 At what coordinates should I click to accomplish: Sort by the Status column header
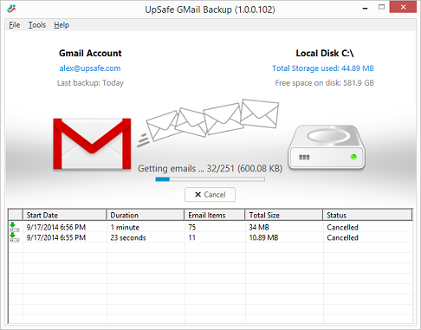click(367, 215)
